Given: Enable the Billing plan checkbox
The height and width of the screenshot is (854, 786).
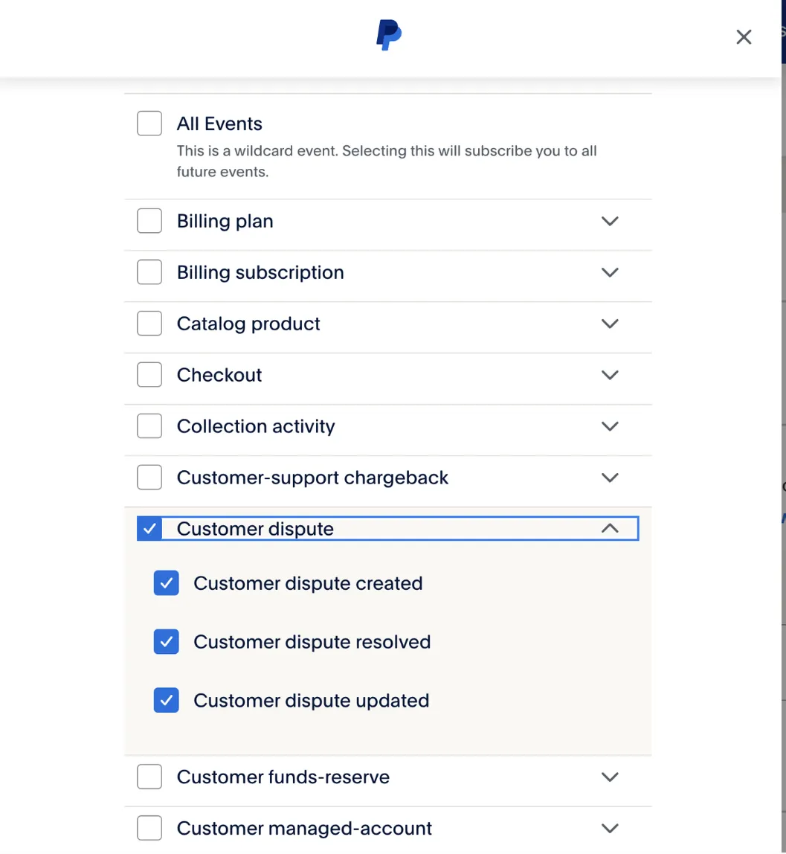Looking at the screenshot, I should click(x=149, y=221).
